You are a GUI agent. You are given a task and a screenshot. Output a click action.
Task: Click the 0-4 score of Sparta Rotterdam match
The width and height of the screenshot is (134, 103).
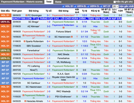tap(49, 41)
